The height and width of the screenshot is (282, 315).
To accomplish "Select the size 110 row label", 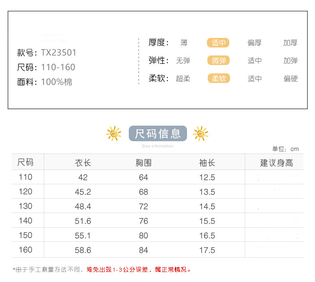I will coord(26,177).
